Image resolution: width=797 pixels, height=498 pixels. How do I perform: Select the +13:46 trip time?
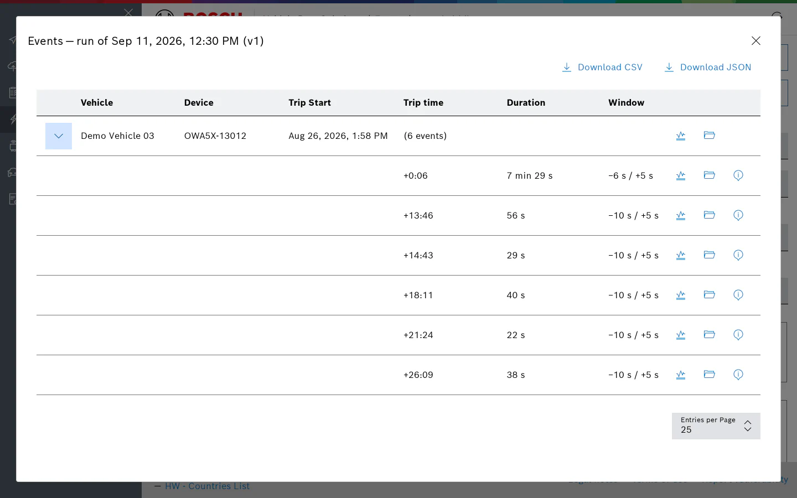[418, 216]
